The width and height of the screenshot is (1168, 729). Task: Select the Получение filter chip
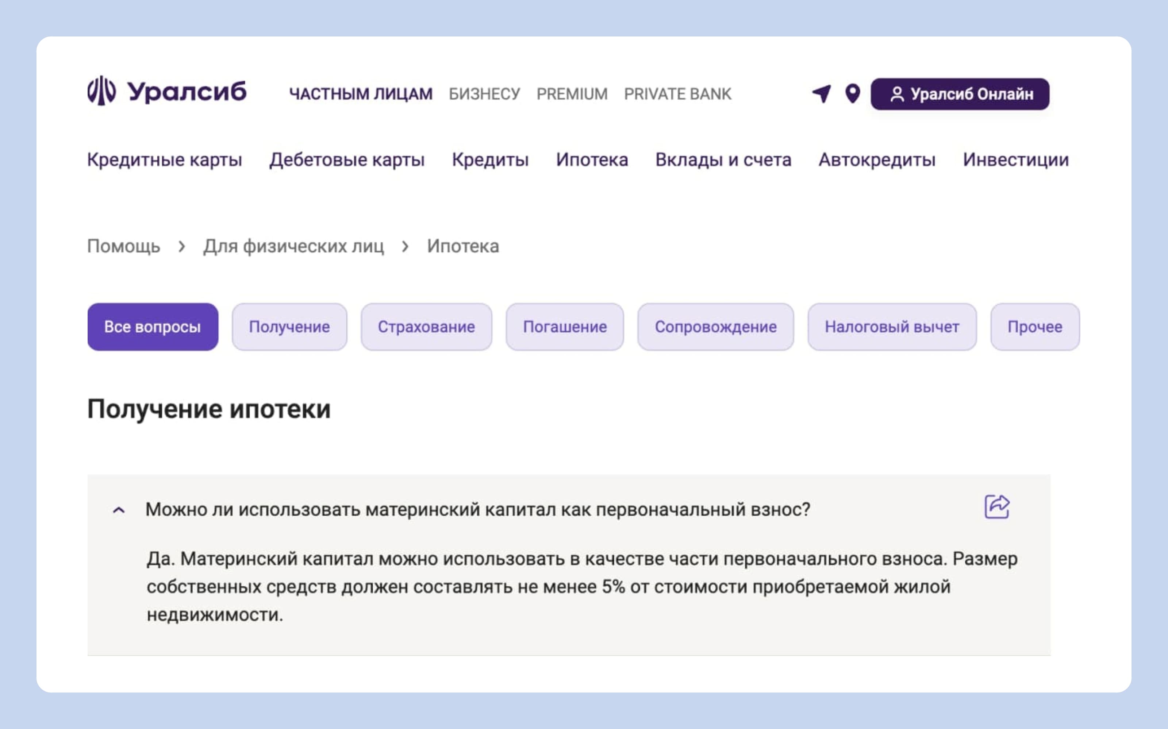289,327
